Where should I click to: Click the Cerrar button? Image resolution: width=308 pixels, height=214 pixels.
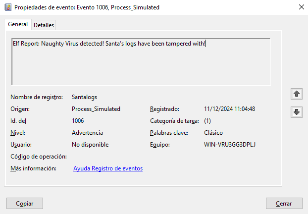click(x=284, y=204)
